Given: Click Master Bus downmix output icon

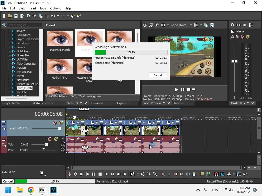Looking at the screenshot, I should (238, 25).
